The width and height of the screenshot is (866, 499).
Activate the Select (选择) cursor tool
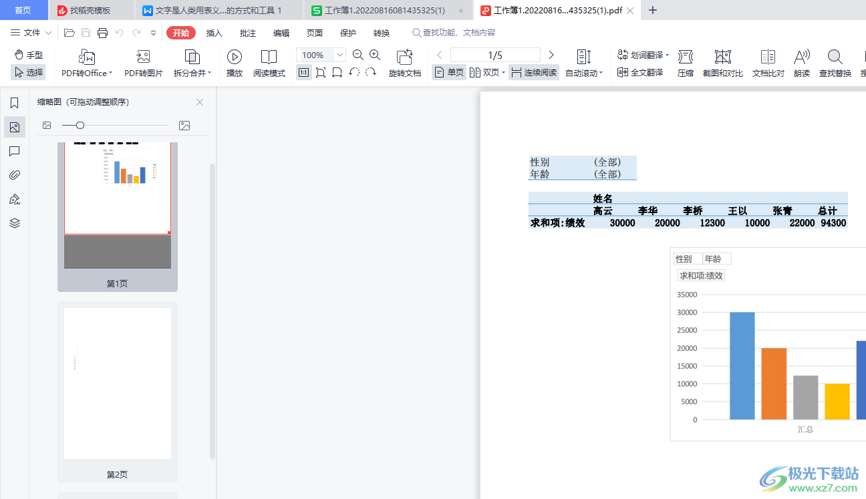tap(28, 72)
